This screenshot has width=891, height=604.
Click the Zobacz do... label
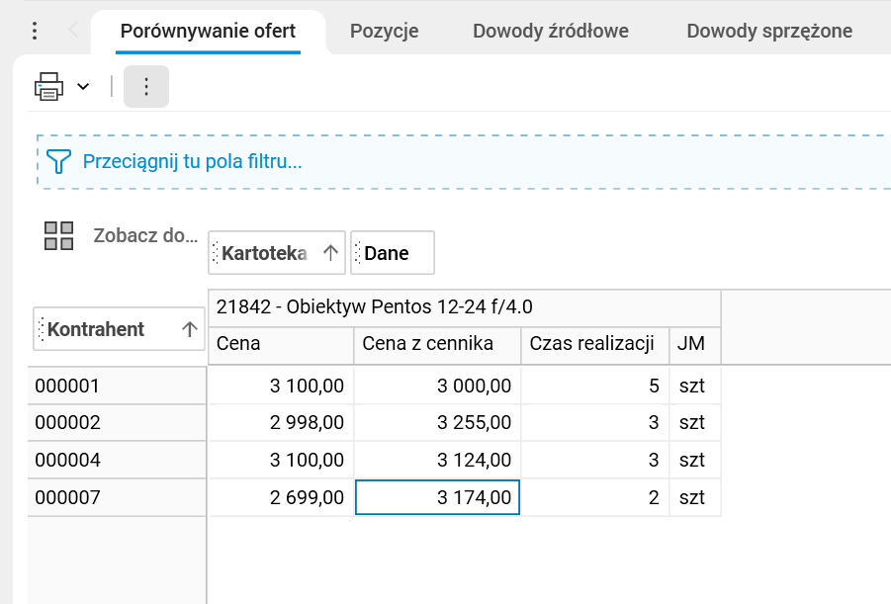(145, 235)
